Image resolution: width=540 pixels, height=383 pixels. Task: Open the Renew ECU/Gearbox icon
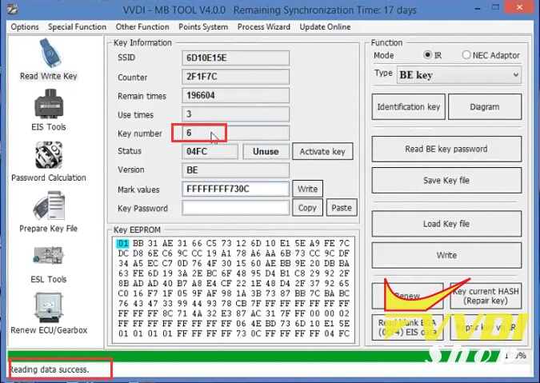[x=49, y=307]
